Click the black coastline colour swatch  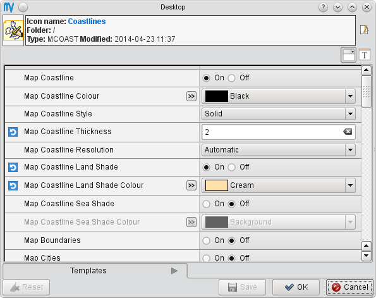[217, 96]
